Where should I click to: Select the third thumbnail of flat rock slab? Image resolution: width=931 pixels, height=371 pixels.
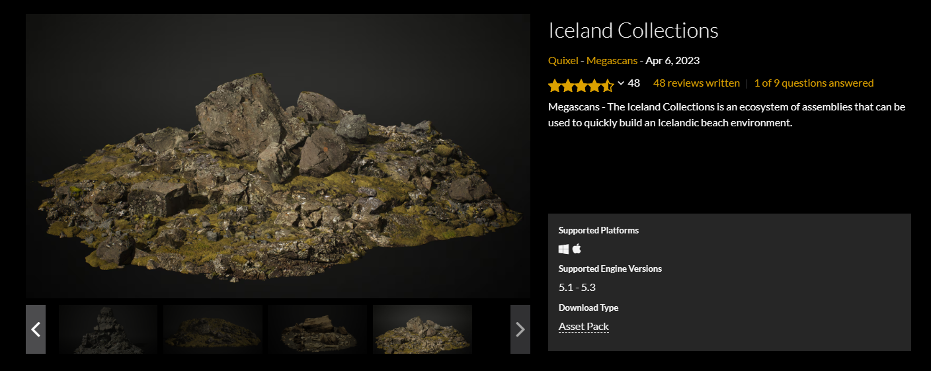317,329
